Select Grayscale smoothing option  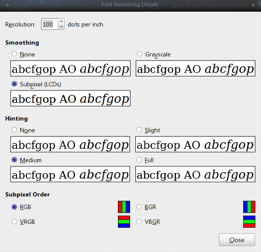point(139,54)
